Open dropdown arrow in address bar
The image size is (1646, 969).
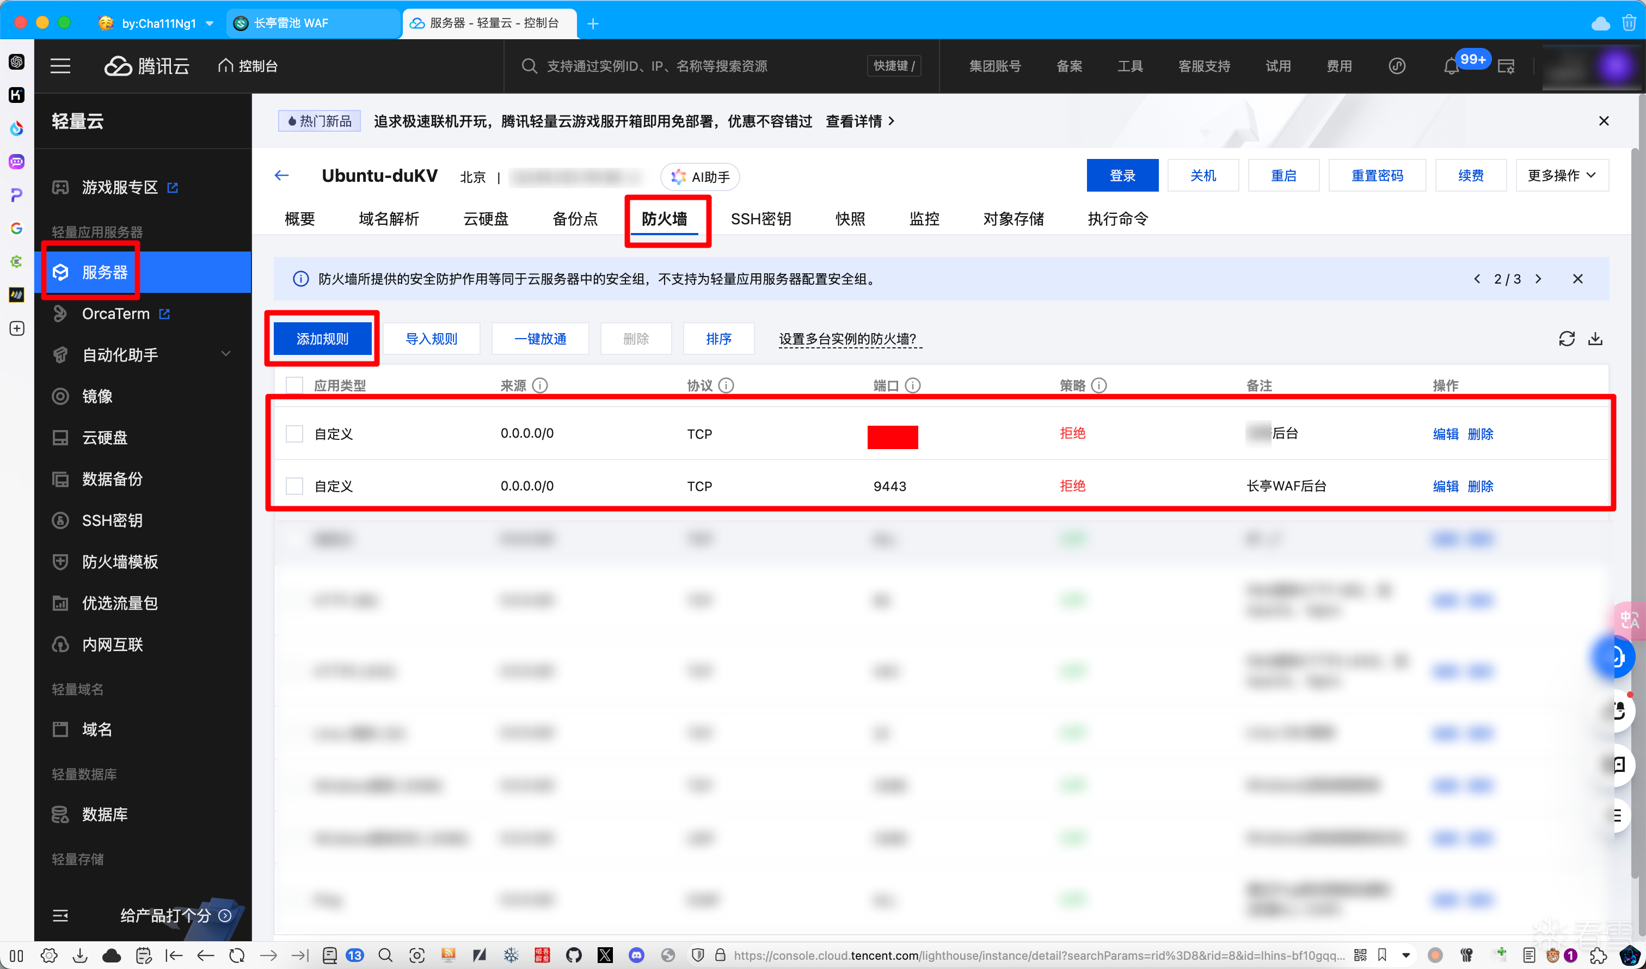[1405, 955]
